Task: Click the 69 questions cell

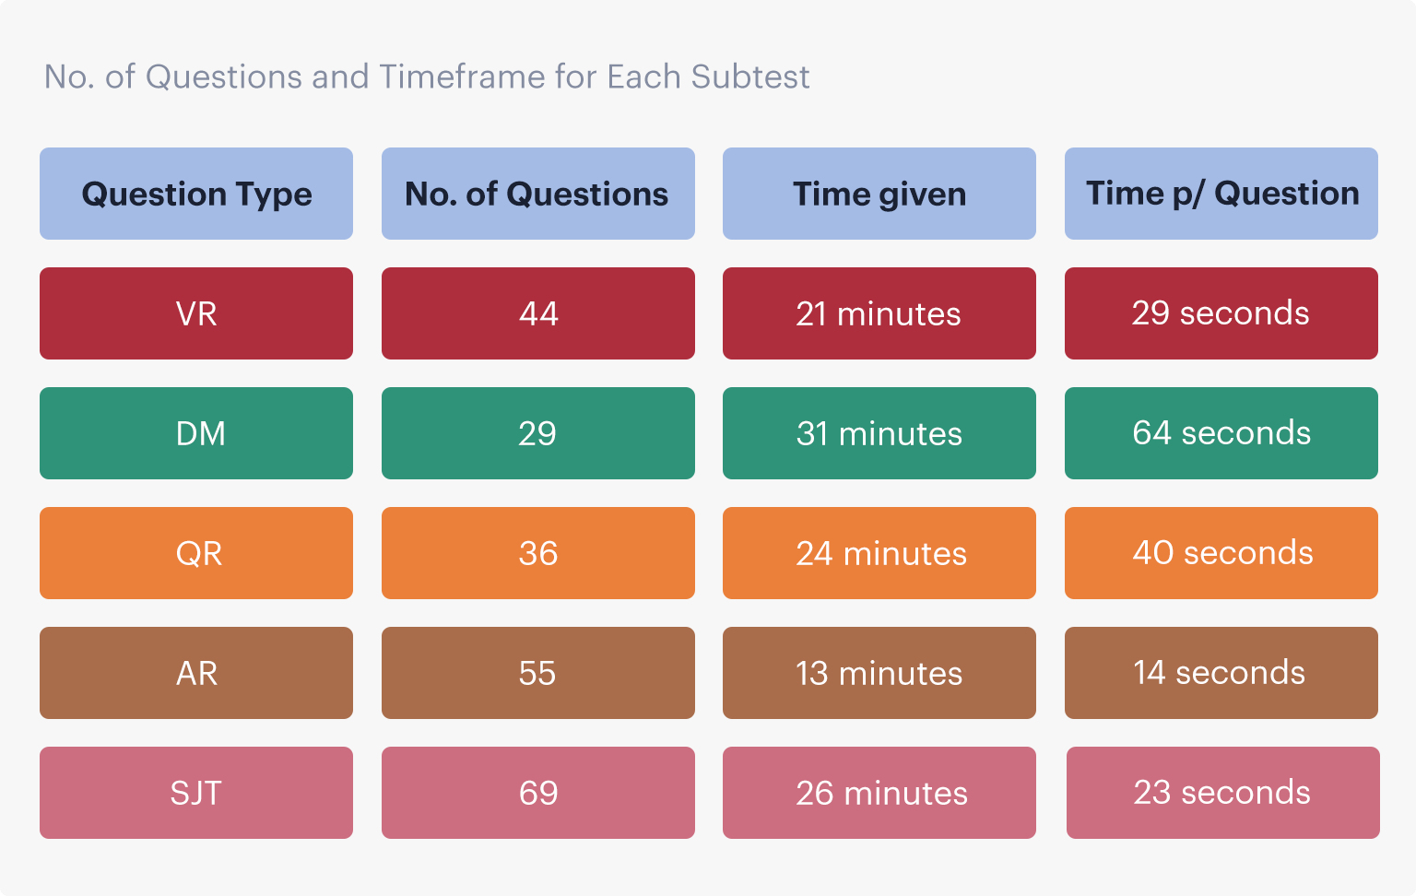Action: [537, 793]
